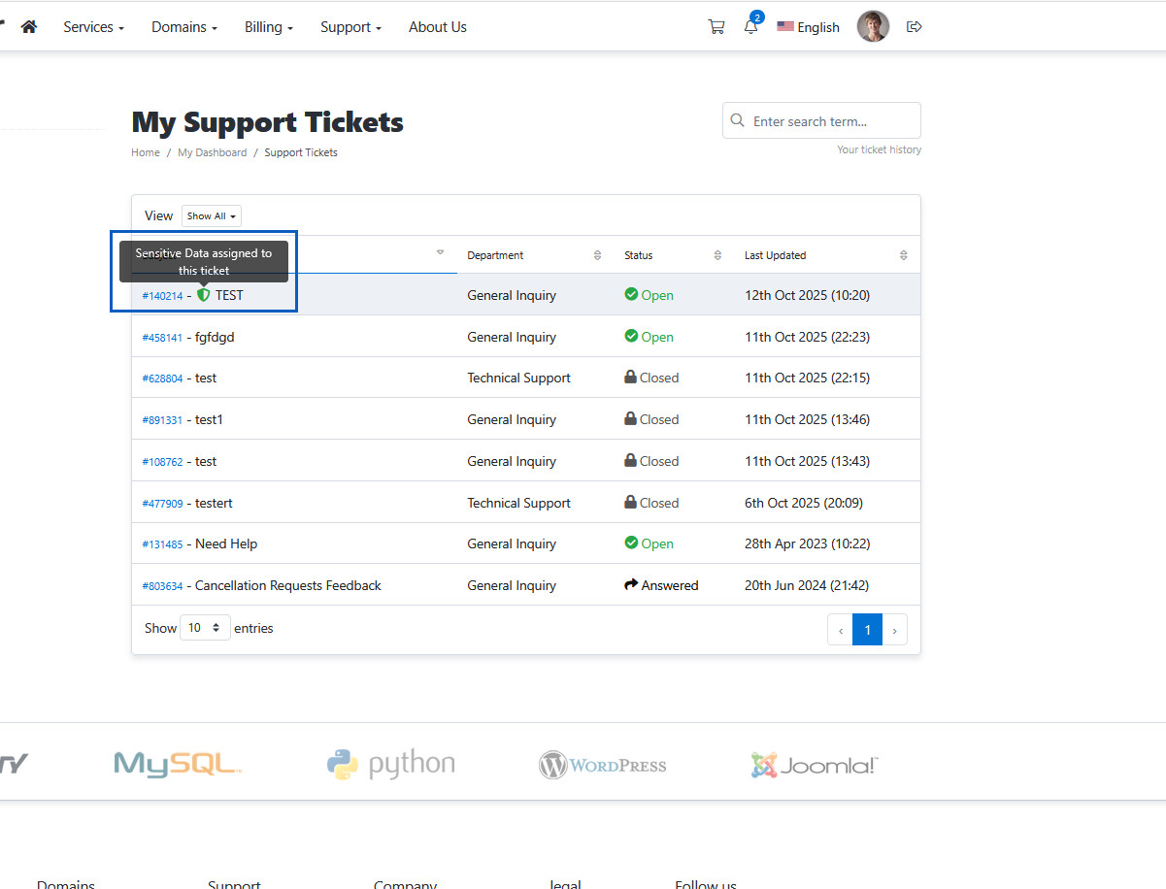This screenshot has width=1166, height=889.
Task: Expand the Show All view dropdown
Action: 212,216
